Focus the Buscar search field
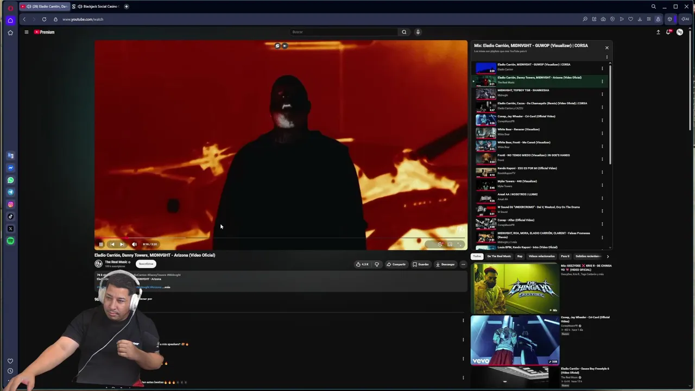 click(x=343, y=32)
